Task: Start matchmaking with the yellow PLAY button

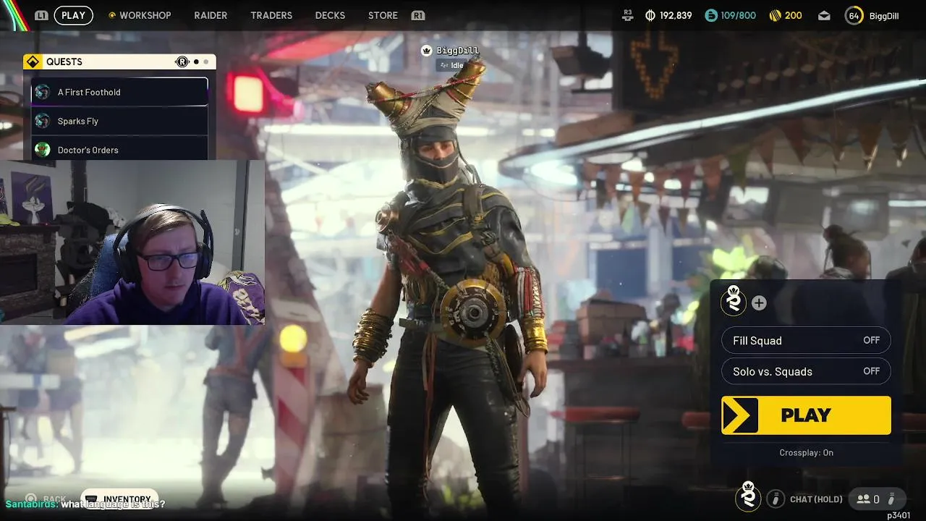Action: click(806, 415)
